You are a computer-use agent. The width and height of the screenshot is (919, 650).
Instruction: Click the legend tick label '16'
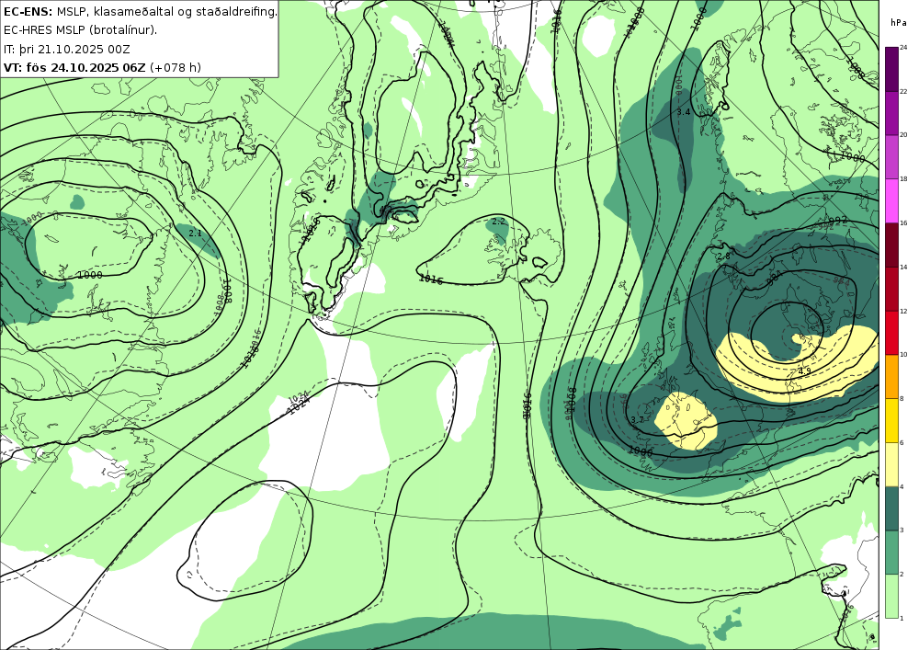coord(903,222)
